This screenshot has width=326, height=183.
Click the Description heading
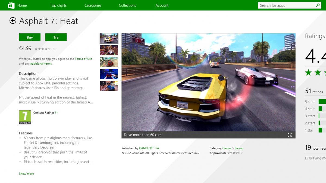coord(28,74)
